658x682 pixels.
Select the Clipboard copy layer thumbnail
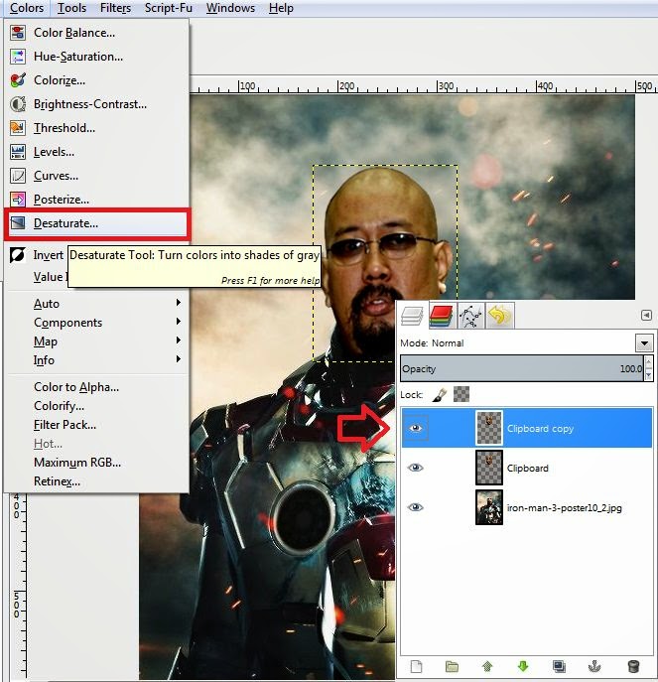(489, 428)
